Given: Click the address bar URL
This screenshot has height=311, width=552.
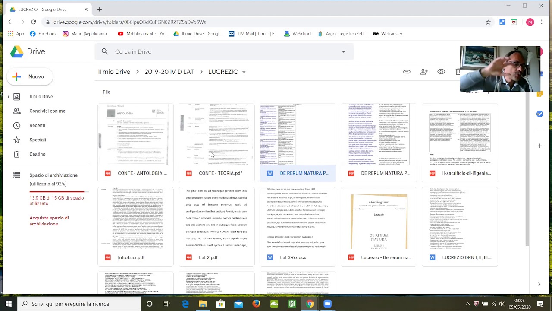Looking at the screenshot, I should (130, 22).
